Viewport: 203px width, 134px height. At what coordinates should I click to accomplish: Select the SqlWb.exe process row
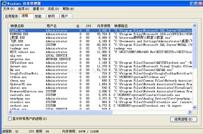pos(101,31)
